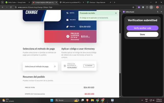Click the 'Verification submitted' heading
The height and width of the screenshot is (103, 164).
click(142, 20)
